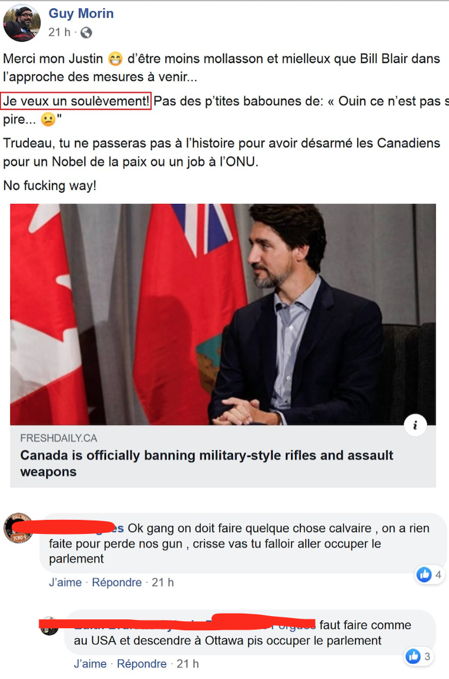
Task: Click the sad emoji after 'pire...'
Action: pyautogui.click(x=48, y=119)
